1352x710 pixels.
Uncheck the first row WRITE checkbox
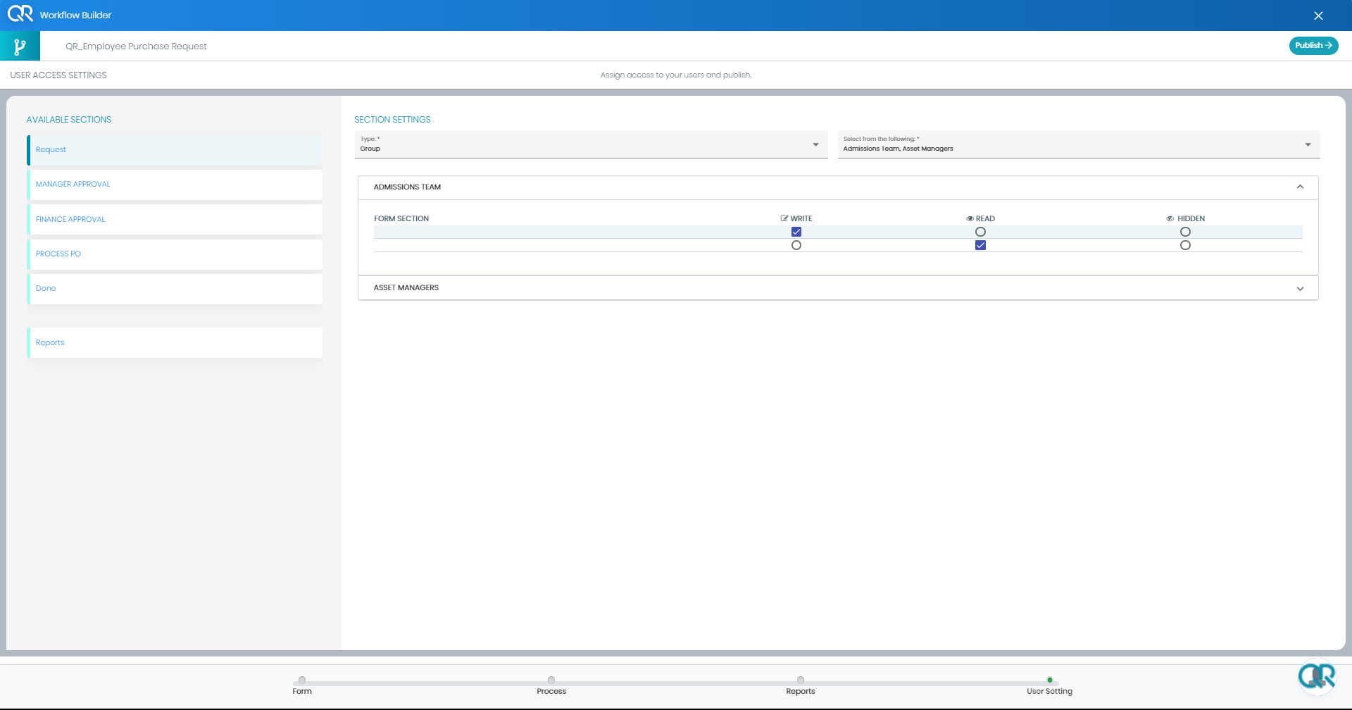(x=796, y=232)
